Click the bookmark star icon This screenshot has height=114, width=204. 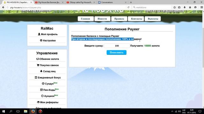175,7
